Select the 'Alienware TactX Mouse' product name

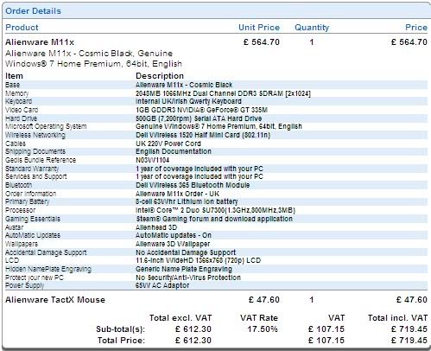(x=55, y=300)
